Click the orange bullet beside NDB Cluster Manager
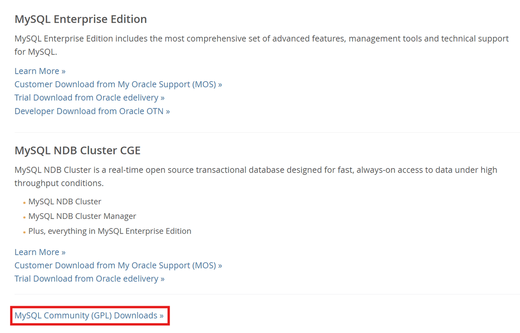520x333 pixels. 24,218
